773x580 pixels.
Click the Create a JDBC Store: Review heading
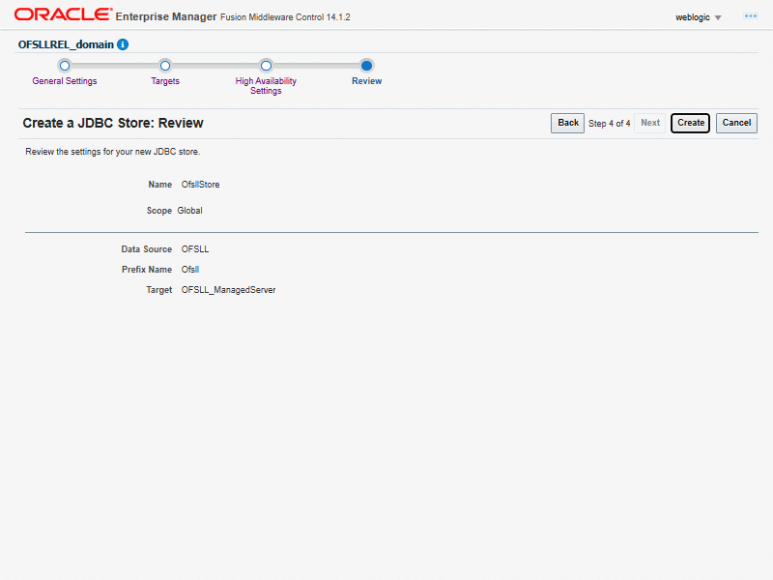tap(113, 123)
